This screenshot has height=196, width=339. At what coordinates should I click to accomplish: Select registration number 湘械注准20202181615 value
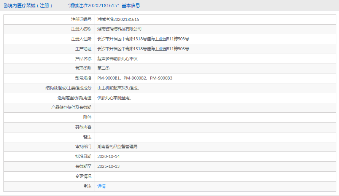118,19
